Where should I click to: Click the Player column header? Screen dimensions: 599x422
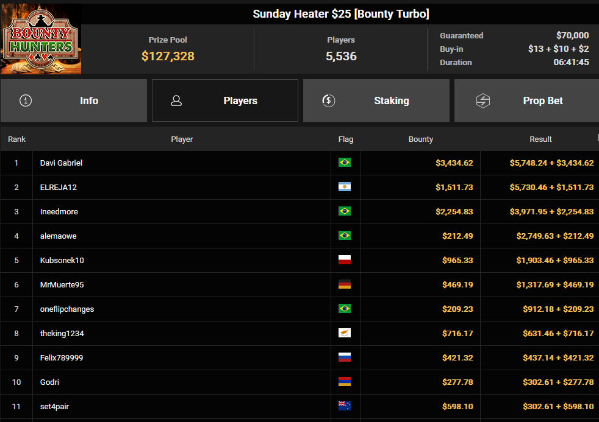pos(182,139)
